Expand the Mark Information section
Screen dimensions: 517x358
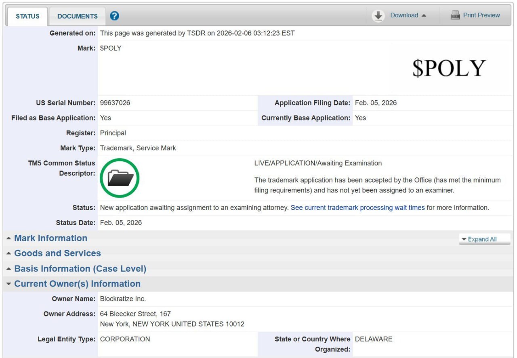[x=50, y=238]
